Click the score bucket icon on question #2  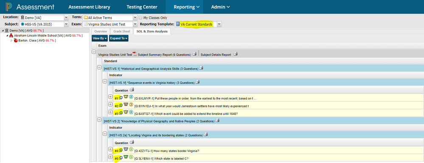[x=126, y=105]
